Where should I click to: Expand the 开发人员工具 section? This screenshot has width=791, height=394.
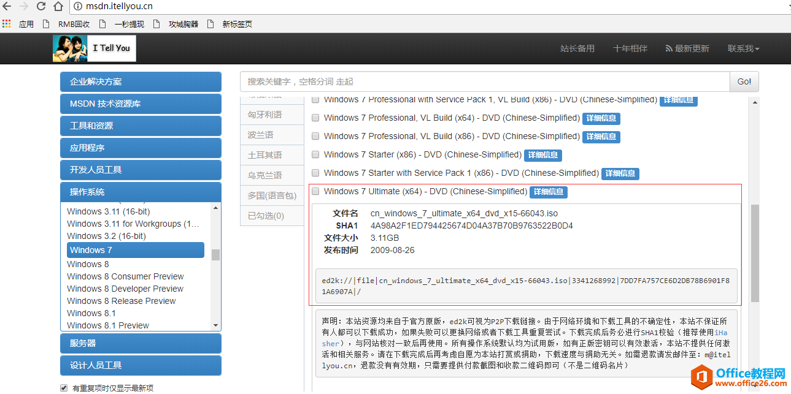pos(141,170)
